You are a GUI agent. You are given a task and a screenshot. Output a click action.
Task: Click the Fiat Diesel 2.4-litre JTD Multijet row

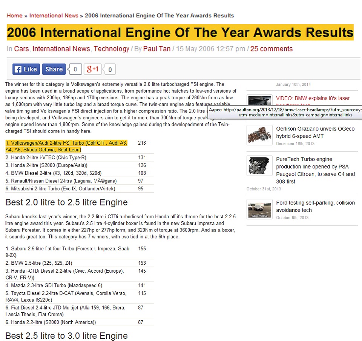click(80, 311)
